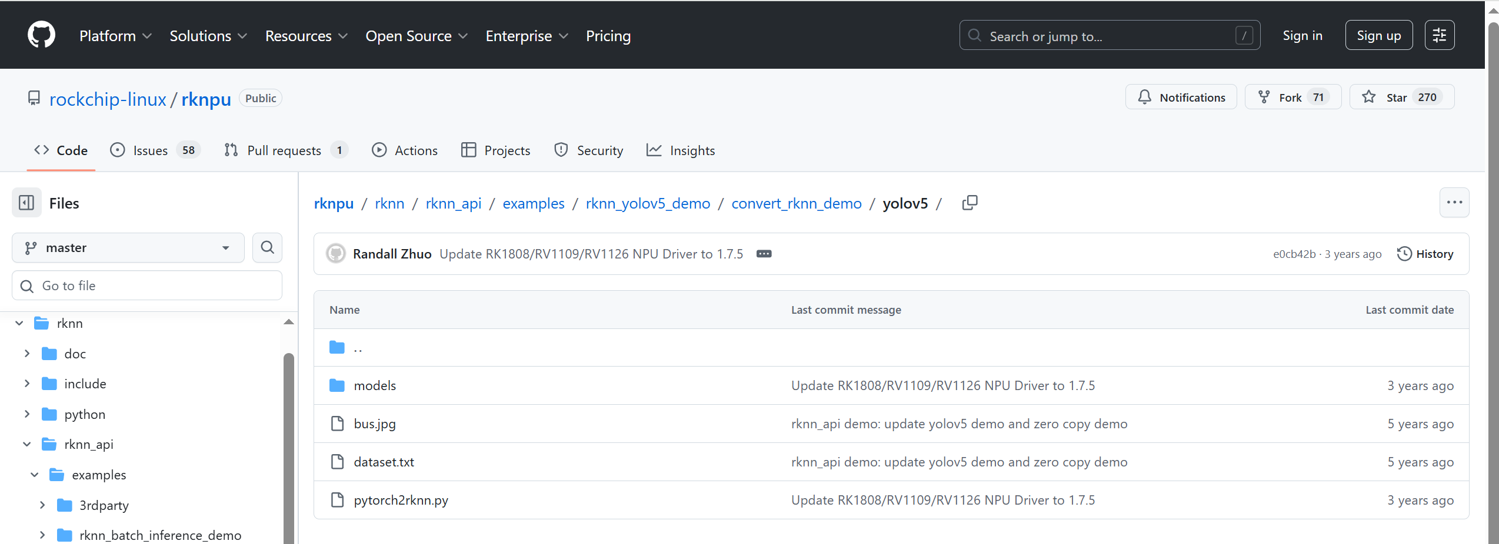Fork the rknpu repository

click(x=1293, y=97)
